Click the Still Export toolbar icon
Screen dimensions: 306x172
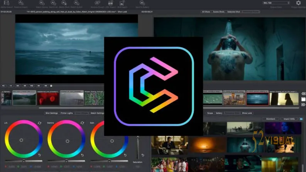(x=122, y=3)
